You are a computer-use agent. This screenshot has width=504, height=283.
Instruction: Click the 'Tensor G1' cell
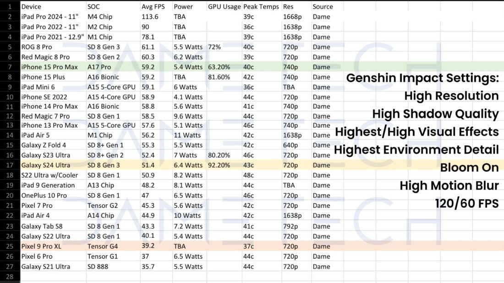[x=113, y=256]
